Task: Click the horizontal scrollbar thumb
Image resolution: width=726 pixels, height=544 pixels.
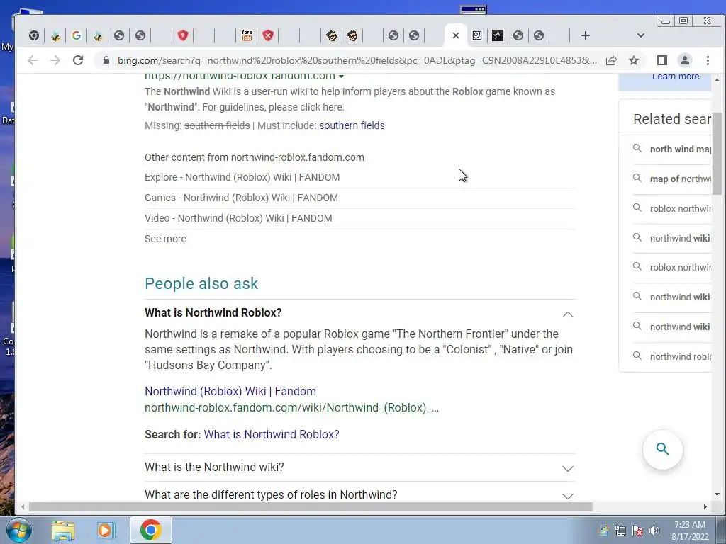Action: [311, 507]
